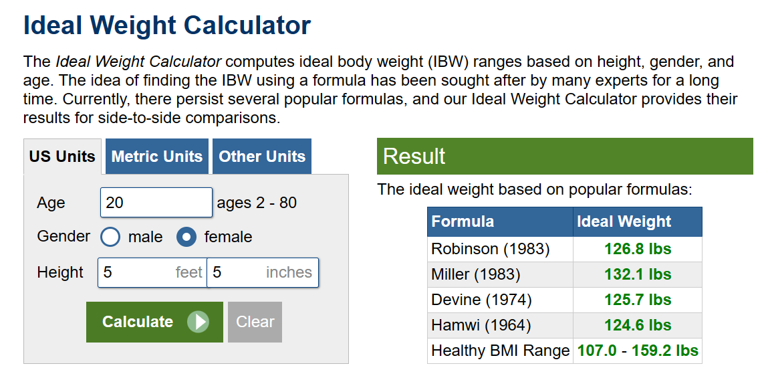Click the green Result header bar
The image size is (766, 386).
[x=564, y=157]
